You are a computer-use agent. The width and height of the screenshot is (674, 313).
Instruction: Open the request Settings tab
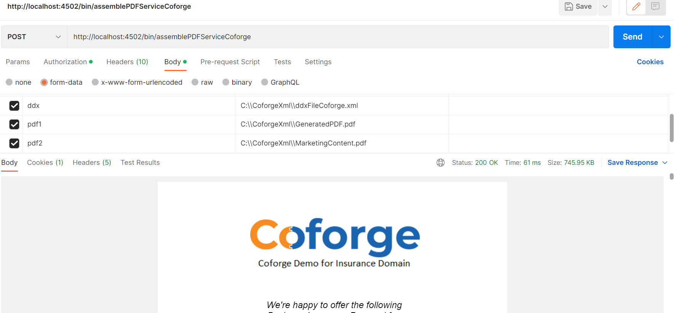[x=318, y=62]
